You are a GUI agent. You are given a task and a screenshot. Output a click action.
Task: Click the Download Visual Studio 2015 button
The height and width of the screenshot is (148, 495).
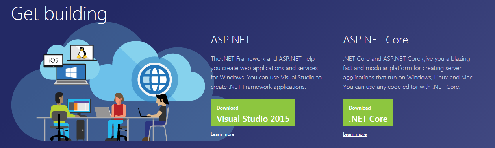point(253,113)
